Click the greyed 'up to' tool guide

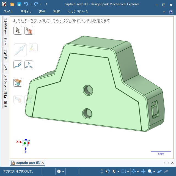18,100
